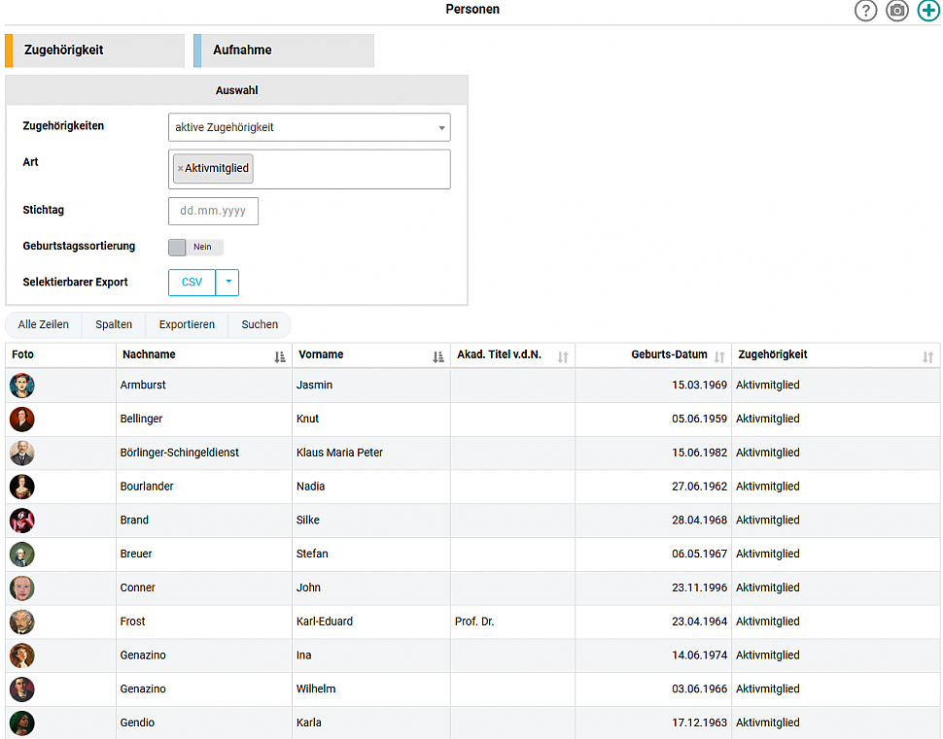This screenshot has width=943, height=739.
Task: Open the help question mark icon
Action: (865, 11)
